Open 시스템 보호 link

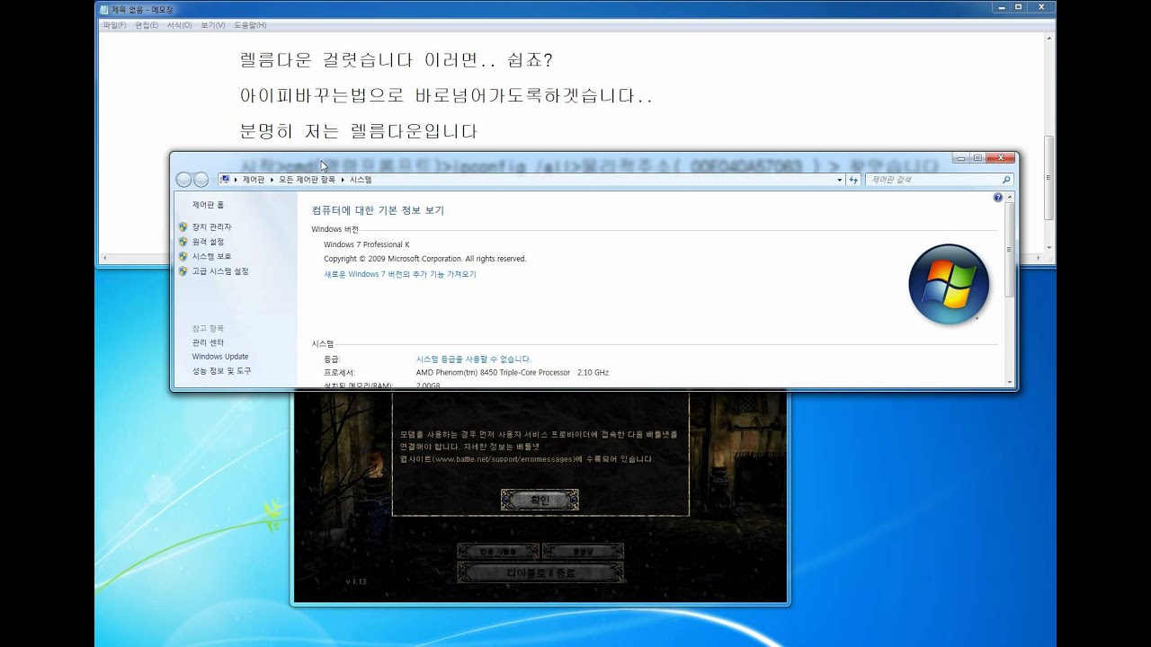click(211, 256)
